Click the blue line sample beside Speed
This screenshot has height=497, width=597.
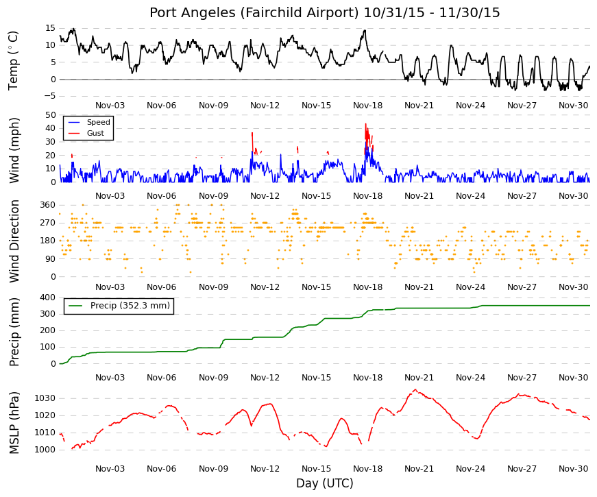pyautogui.click(x=74, y=123)
